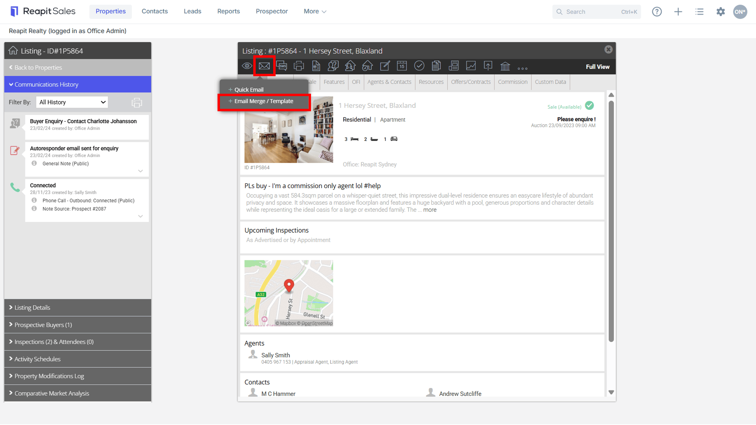This screenshot has height=425, width=756.
Task: Open the calendar icon showing 15
Action: 402,66
